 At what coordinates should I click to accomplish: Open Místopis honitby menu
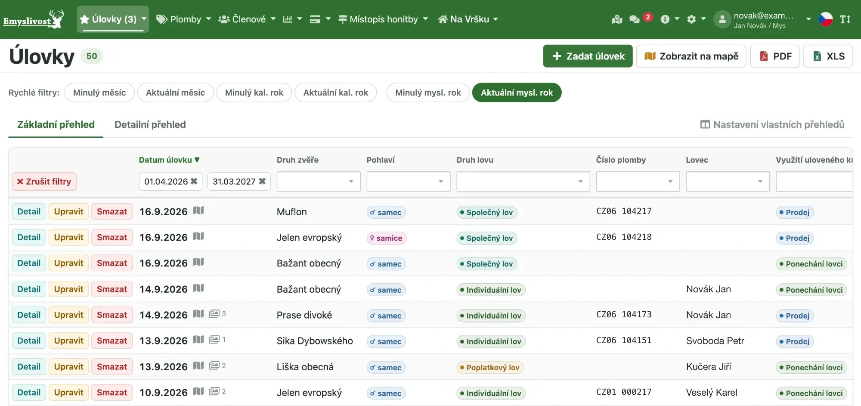pyautogui.click(x=383, y=19)
